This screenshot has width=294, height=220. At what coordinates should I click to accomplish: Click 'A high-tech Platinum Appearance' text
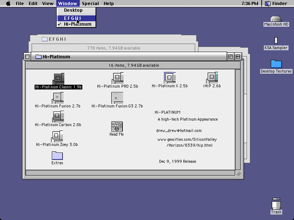[x=188, y=120]
